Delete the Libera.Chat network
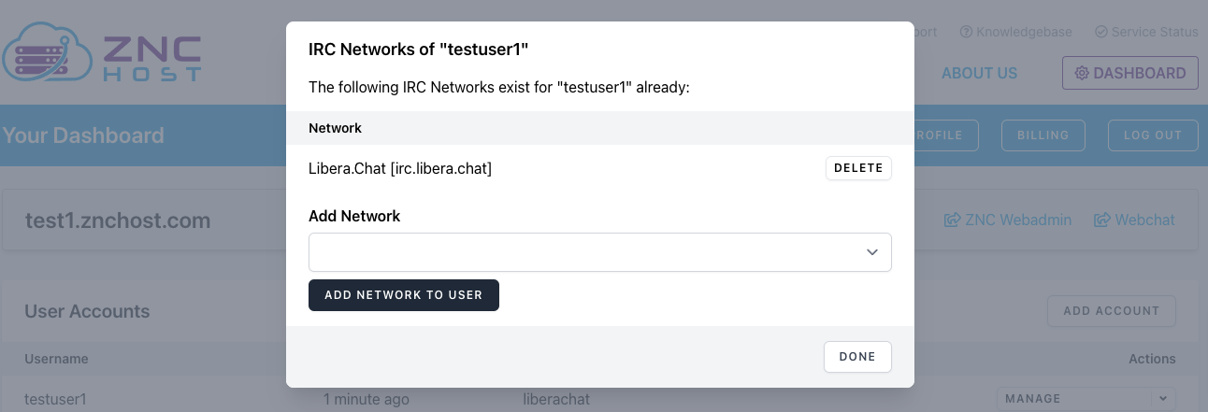The height and width of the screenshot is (412, 1208). (857, 168)
